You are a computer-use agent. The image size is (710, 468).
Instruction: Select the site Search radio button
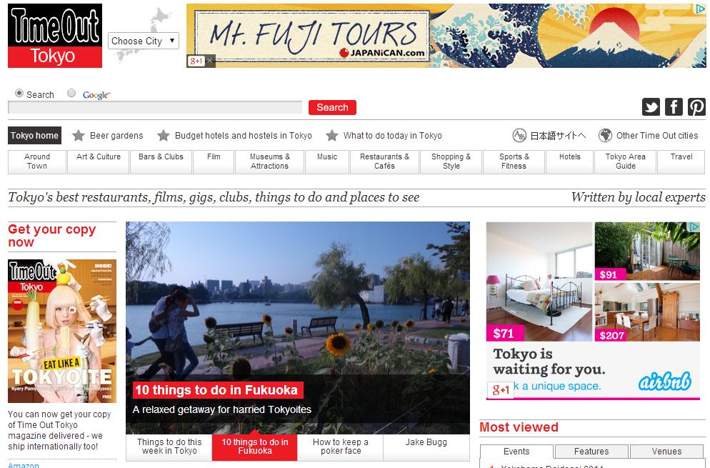[x=19, y=93]
